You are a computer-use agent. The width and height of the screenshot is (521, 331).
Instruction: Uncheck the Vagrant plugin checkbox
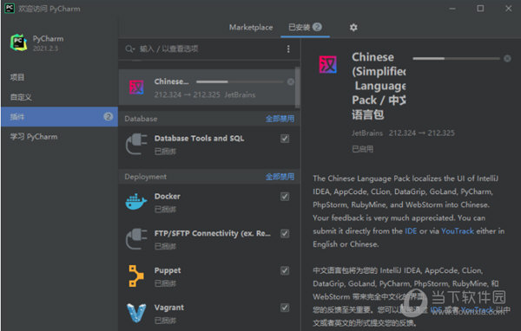tap(285, 308)
